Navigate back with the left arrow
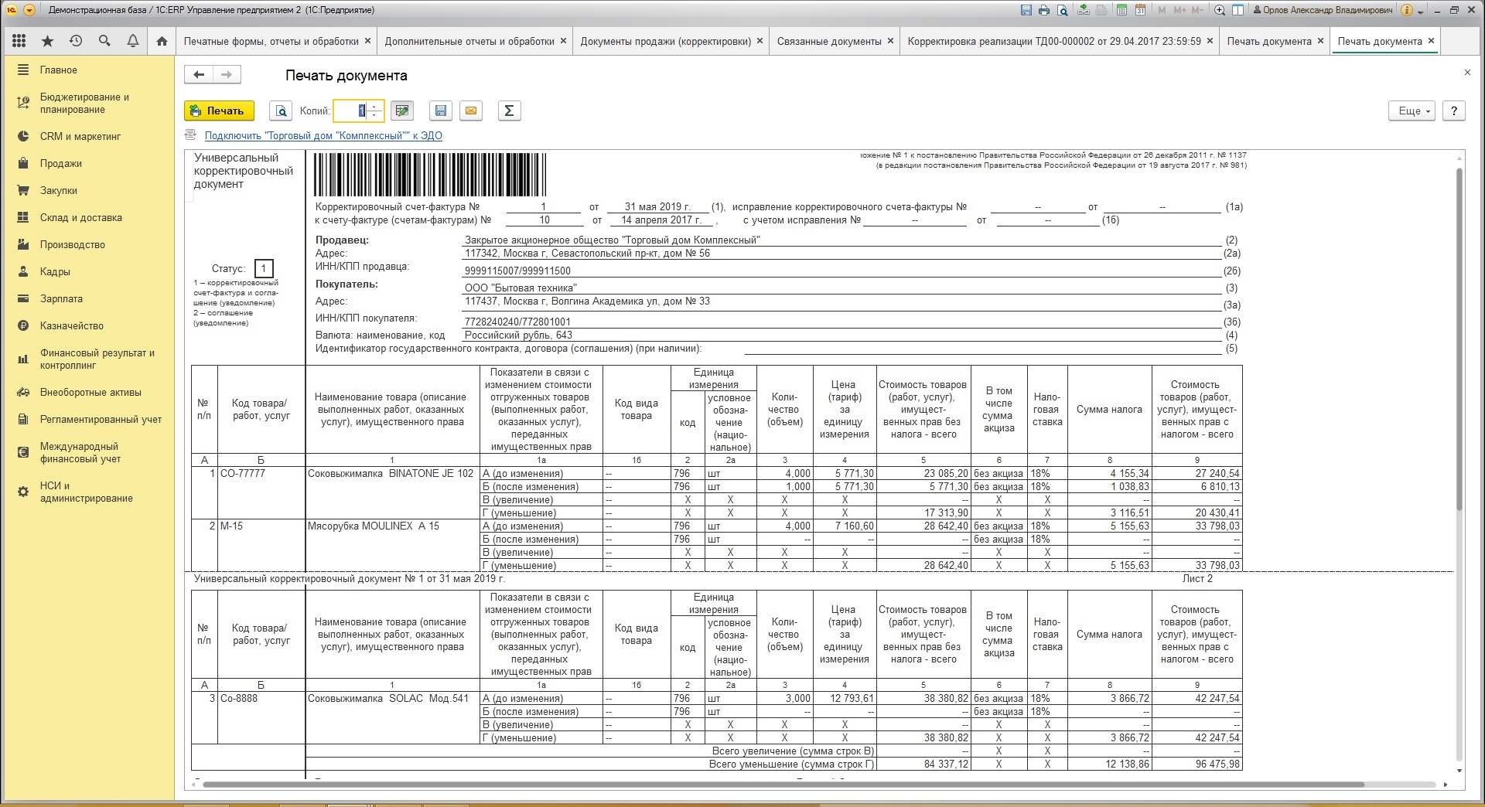The width and height of the screenshot is (1485, 807). click(199, 74)
